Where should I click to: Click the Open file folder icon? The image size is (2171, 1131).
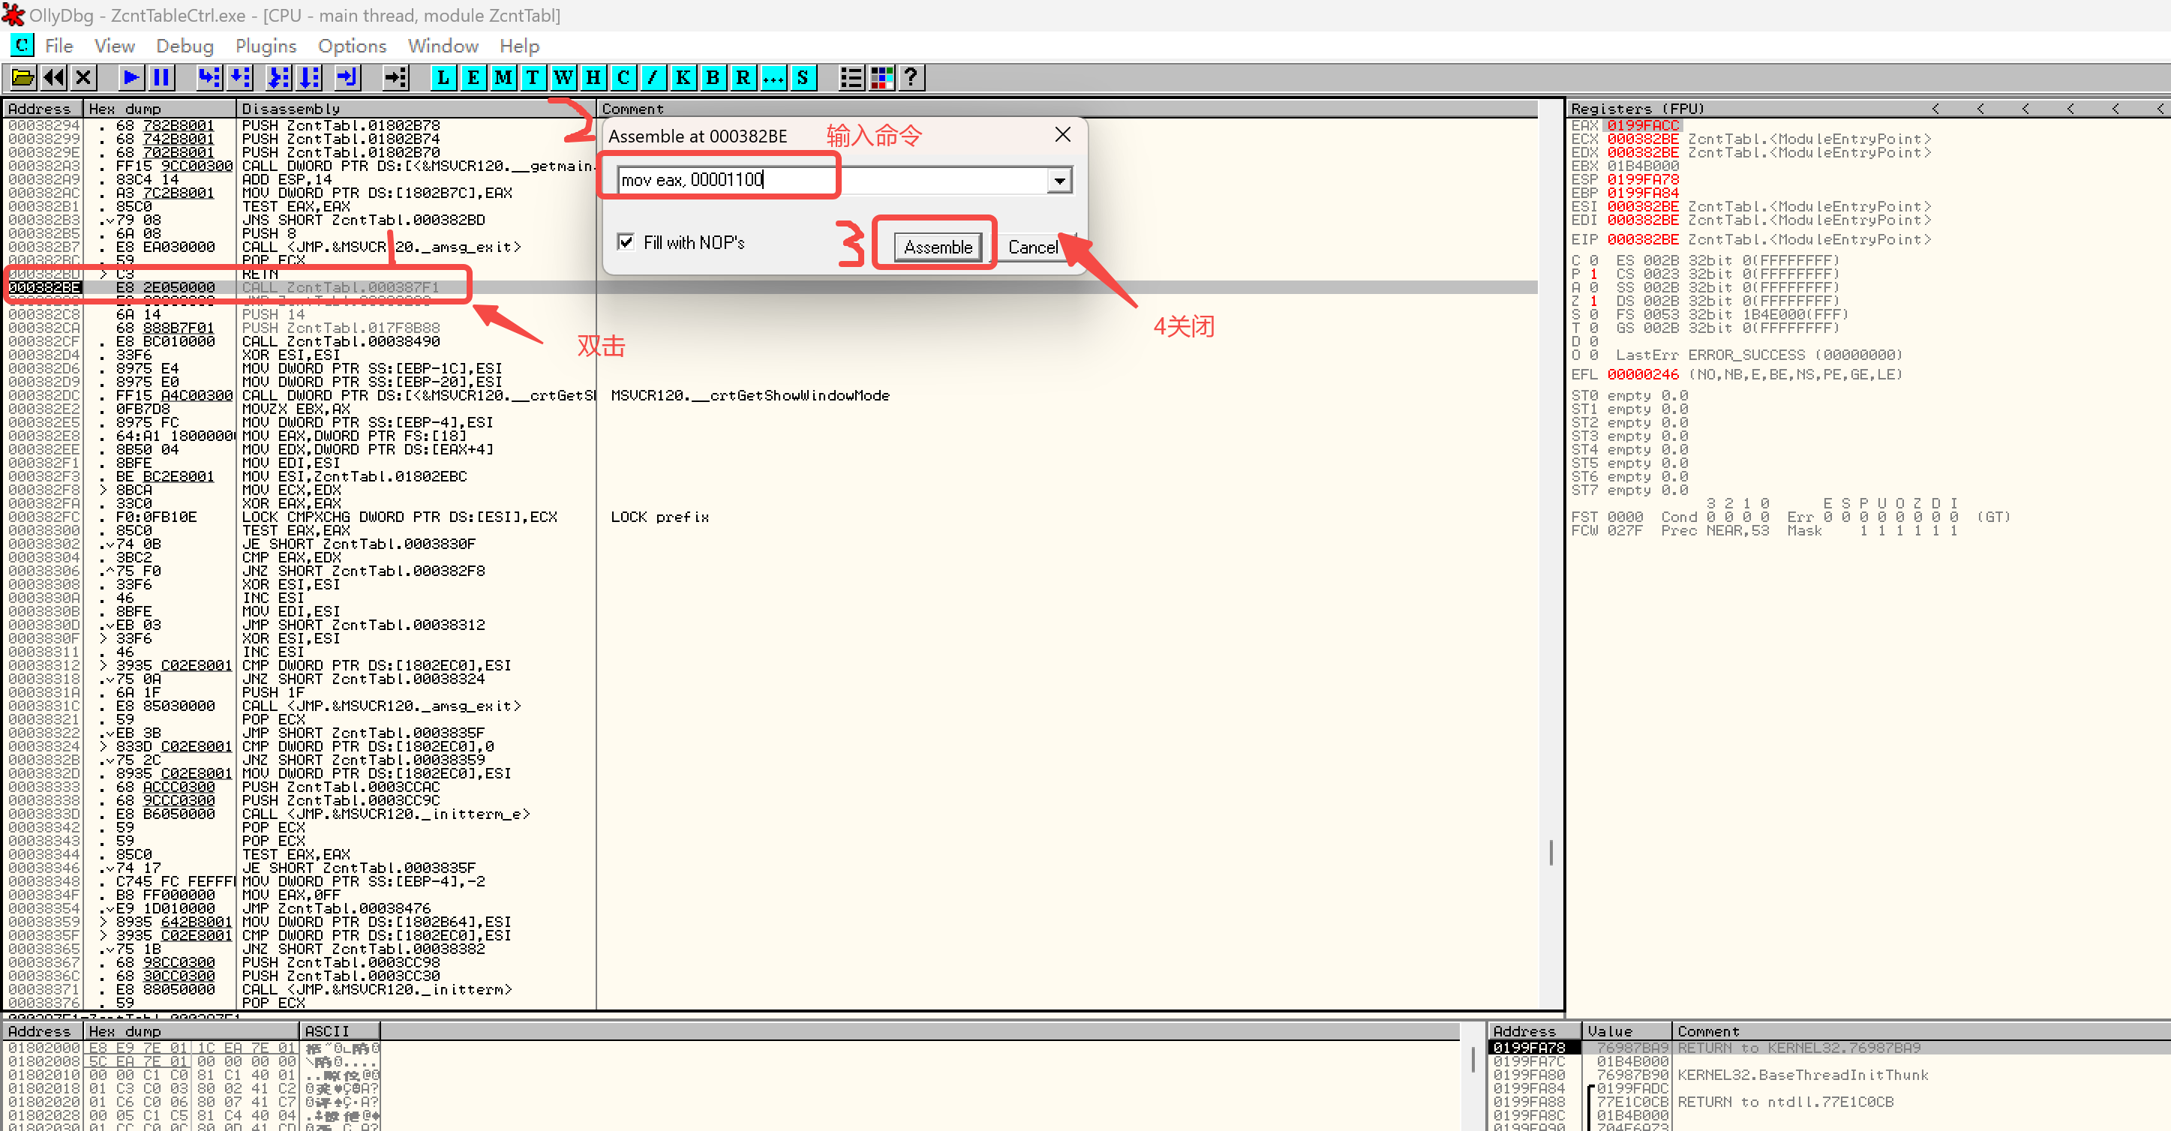23,77
